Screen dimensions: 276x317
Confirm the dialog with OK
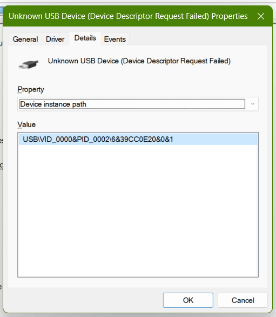(188, 300)
